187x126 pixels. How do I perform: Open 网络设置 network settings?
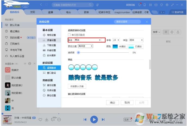pyautogui.click(x=49, y=90)
